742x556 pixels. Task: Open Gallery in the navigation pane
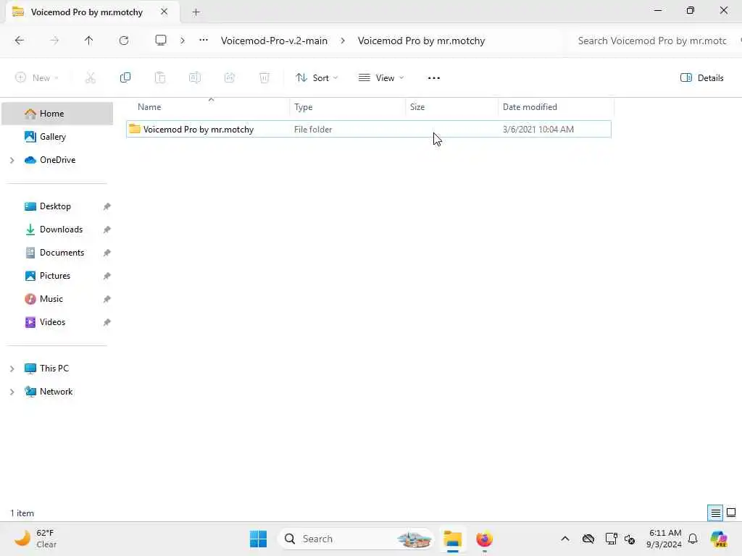(57, 137)
